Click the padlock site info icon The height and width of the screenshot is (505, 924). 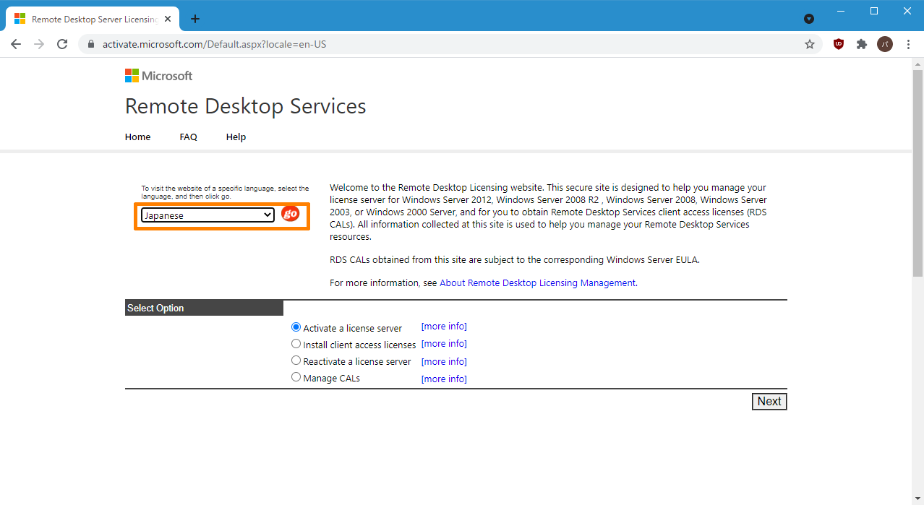90,44
